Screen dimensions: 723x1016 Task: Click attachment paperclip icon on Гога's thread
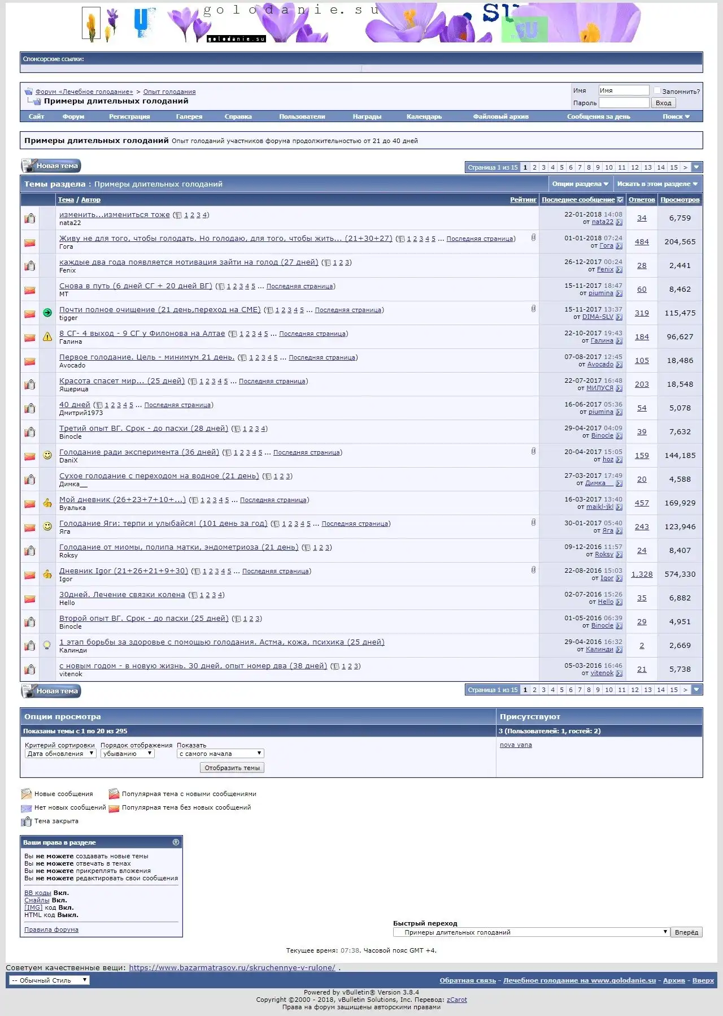[x=533, y=237]
